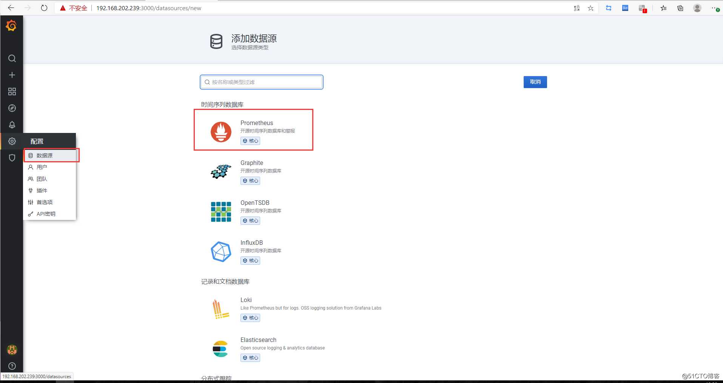Open the Grafana home logo
Viewport: 723px width, 383px height.
[11, 26]
